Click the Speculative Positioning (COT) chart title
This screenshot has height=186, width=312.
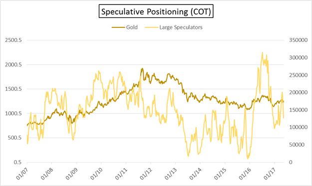(x=156, y=12)
